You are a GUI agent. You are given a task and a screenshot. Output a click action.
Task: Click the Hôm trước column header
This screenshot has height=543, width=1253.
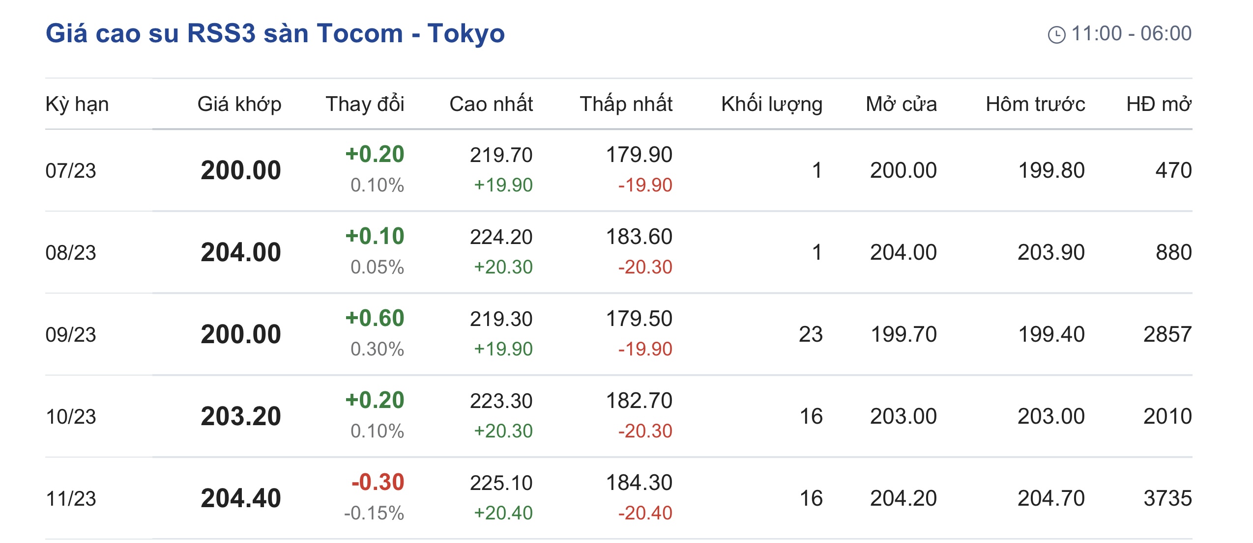click(1035, 104)
